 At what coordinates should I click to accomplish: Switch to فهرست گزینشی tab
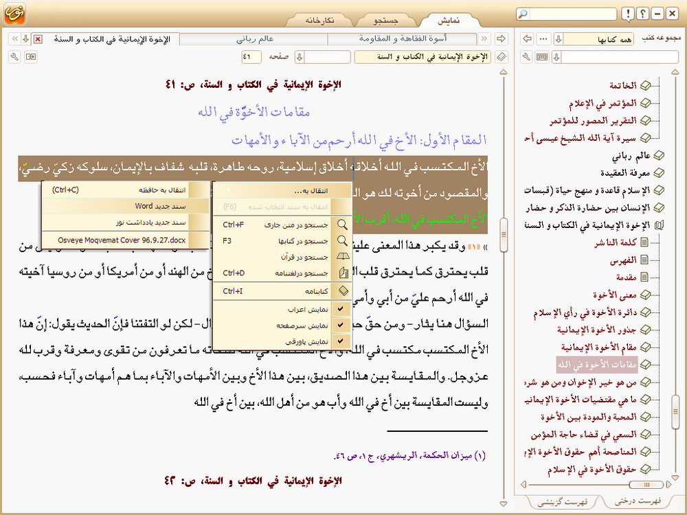[562, 502]
